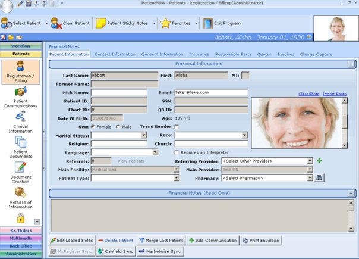Open the Favorites dropdown arrow
Image resolution: width=359 pixels, height=259 pixels.
[x=196, y=24]
